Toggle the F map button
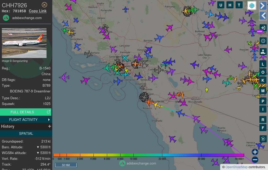The width and height of the screenshot is (268, 170). pyautogui.click(x=263, y=128)
